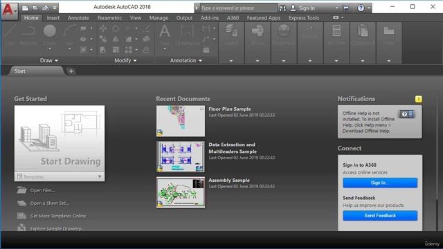Select the Text annotation tool

tap(165, 35)
